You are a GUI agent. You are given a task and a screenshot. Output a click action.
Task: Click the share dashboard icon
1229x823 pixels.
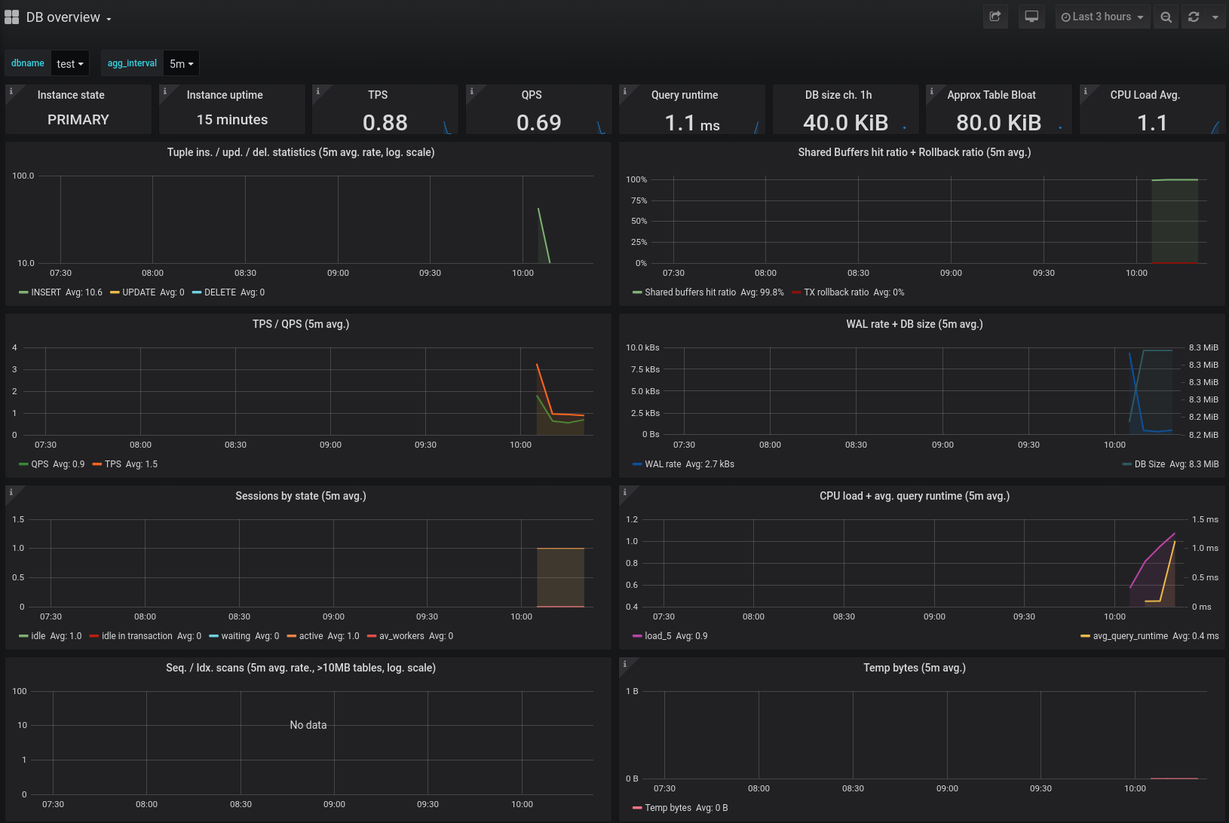point(995,17)
